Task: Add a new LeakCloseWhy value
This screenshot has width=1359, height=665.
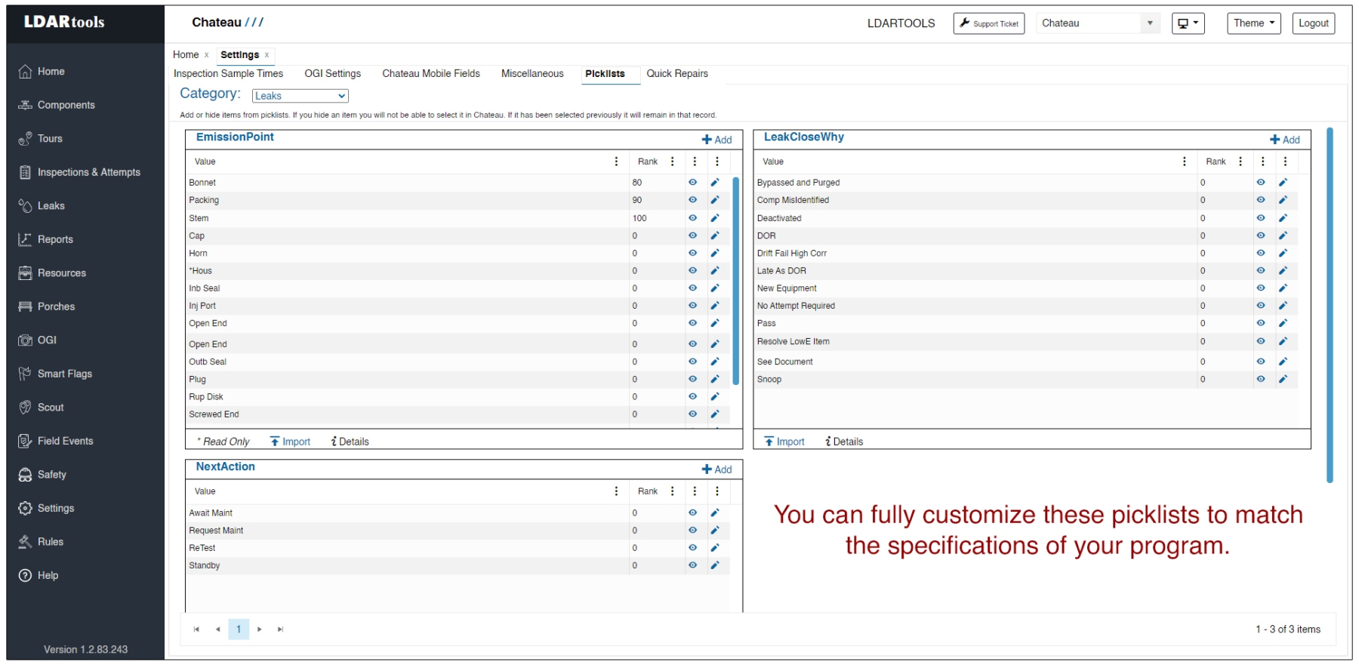Action: (1284, 140)
